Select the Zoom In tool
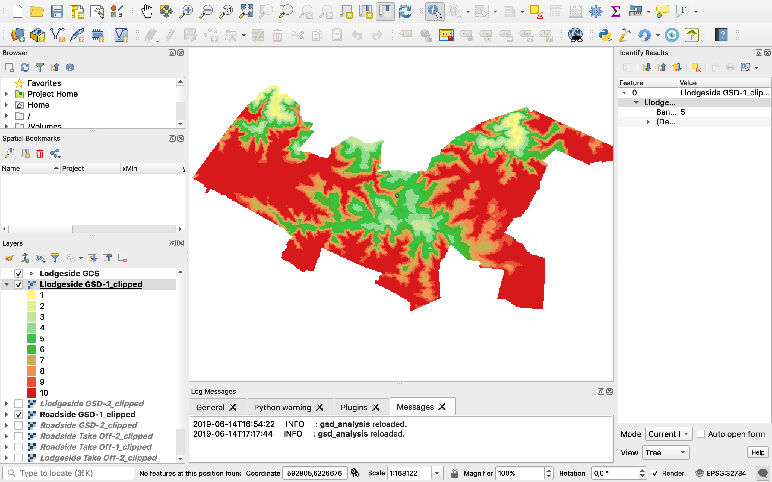Image resolution: width=772 pixels, height=482 pixels. 186,11
